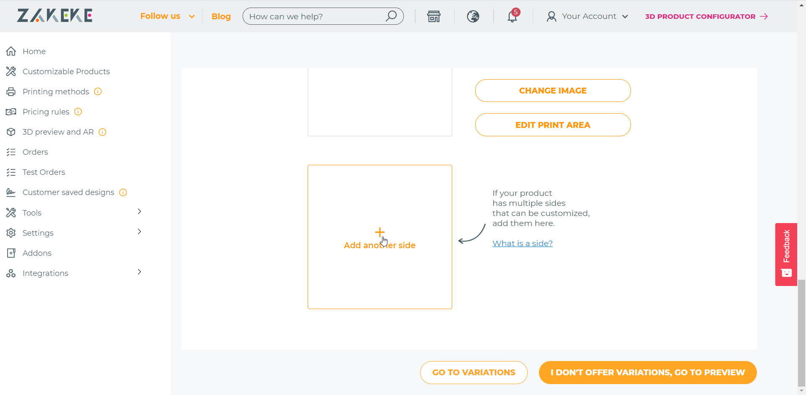
Task: Click info icon next to 3D preview and AR
Action: pos(102,132)
